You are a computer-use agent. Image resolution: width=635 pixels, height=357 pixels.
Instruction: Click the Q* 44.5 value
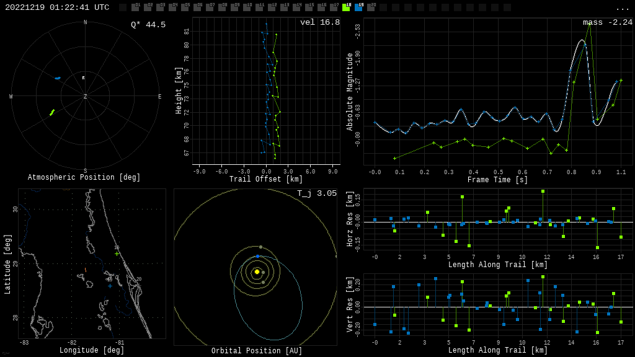tap(148, 25)
